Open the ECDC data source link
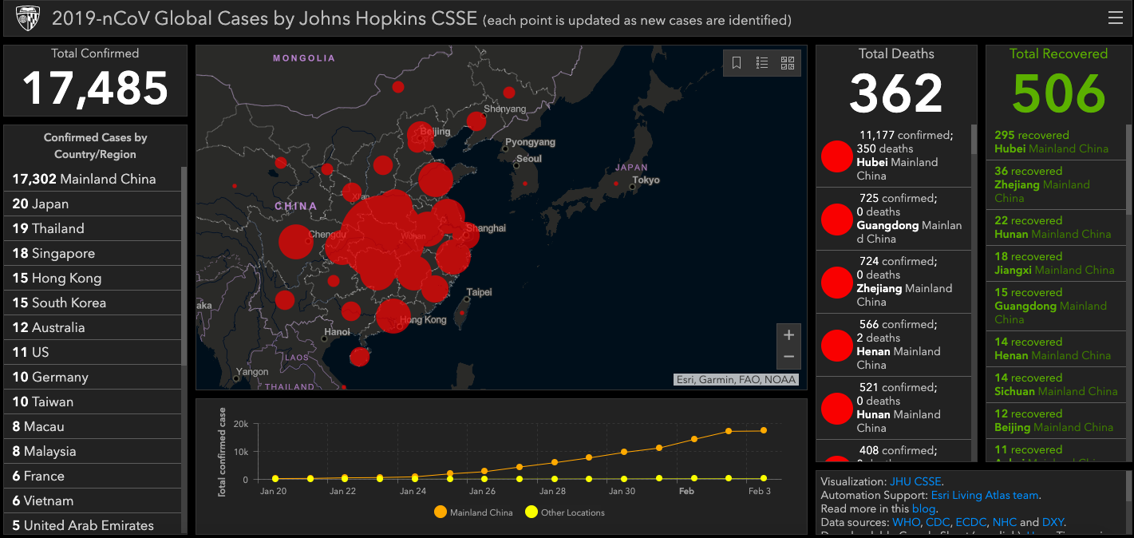Viewport: 1134px width, 538px height. pos(970,522)
